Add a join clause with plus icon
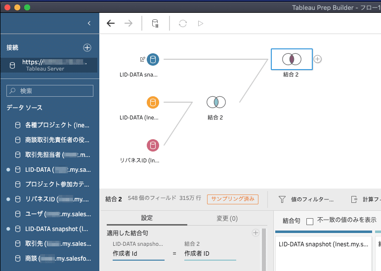 (x=255, y=233)
